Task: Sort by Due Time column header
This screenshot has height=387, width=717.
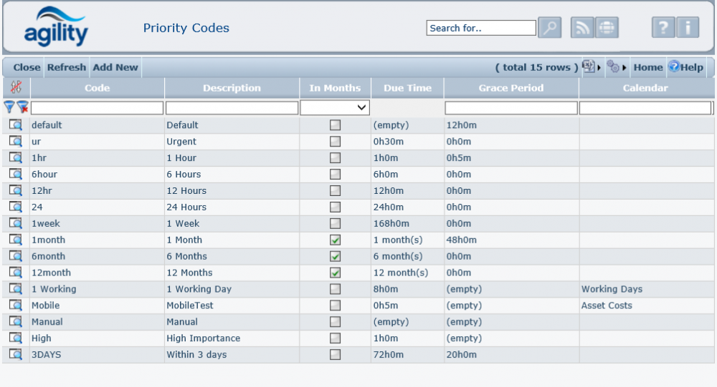Action: tap(407, 88)
